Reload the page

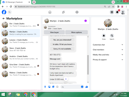[x=11, y=6]
